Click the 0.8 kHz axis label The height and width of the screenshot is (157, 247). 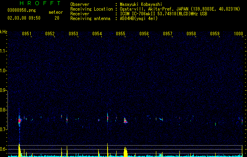pos(4,110)
